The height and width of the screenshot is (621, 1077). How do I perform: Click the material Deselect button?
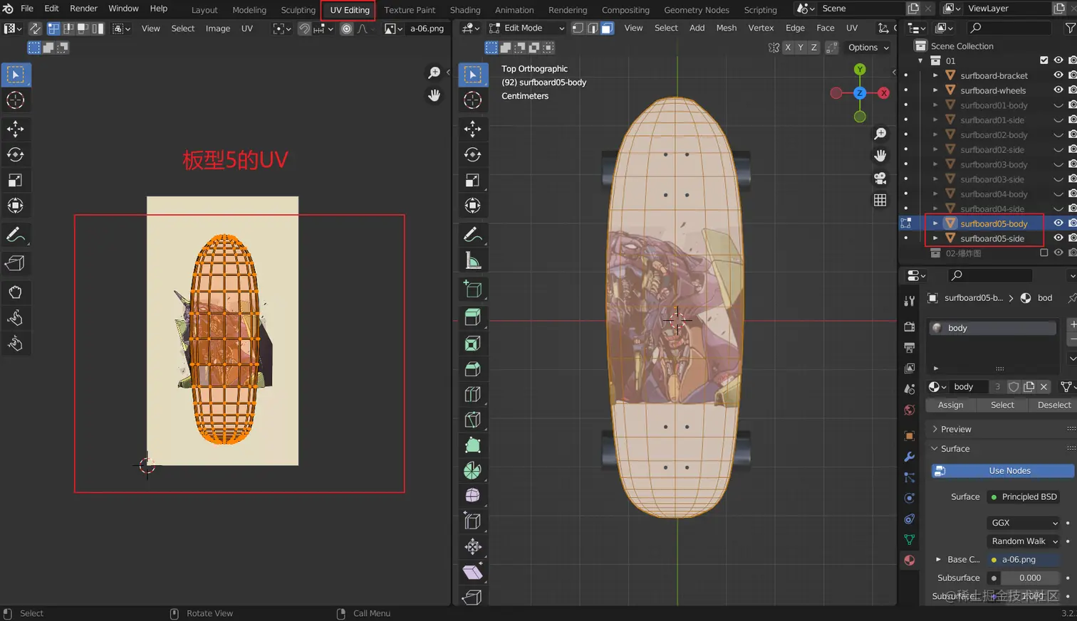pyautogui.click(x=1054, y=405)
